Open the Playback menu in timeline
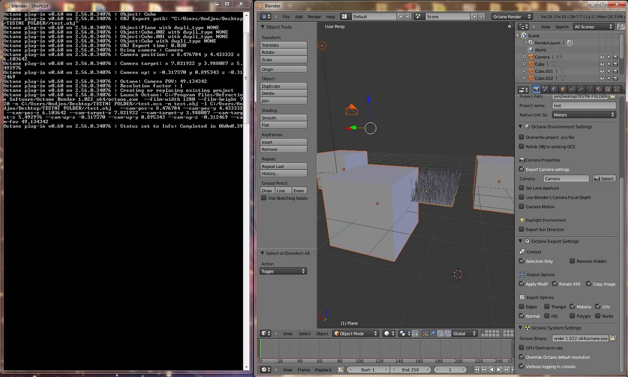Viewport: 628px width, 377px height. (323, 370)
